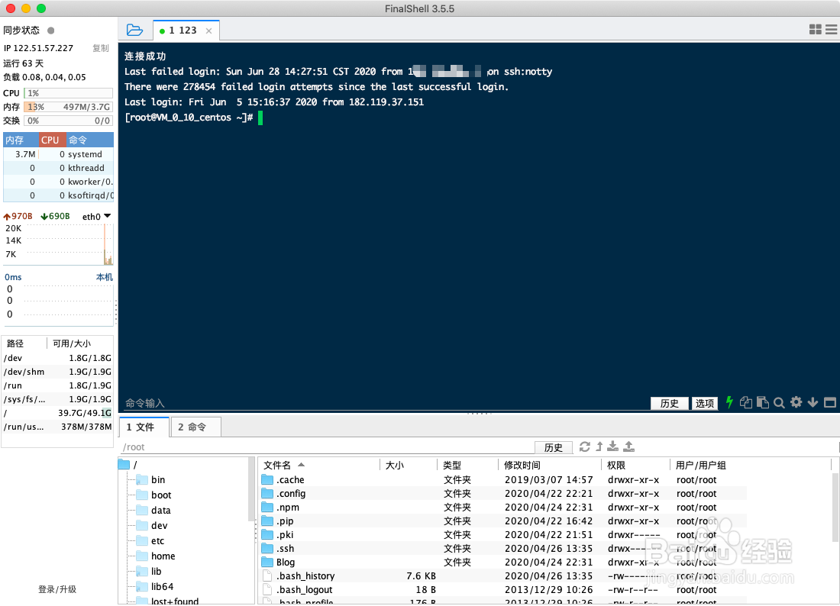Click the 命令输入 command input field
The image size is (840, 606).
point(384,403)
